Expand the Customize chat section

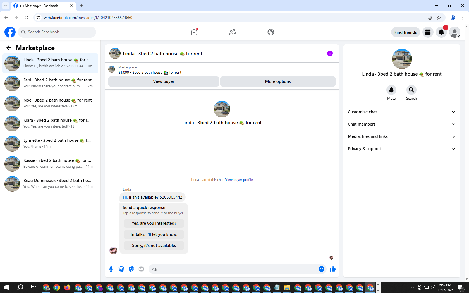pos(402,112)
